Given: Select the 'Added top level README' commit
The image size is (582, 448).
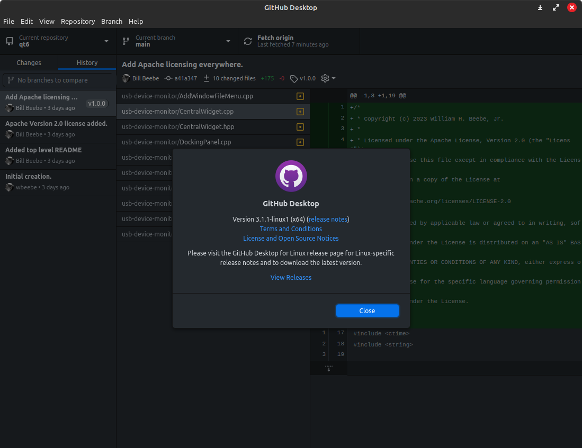Looking at the screenshot, I should [x=58, y=156].
